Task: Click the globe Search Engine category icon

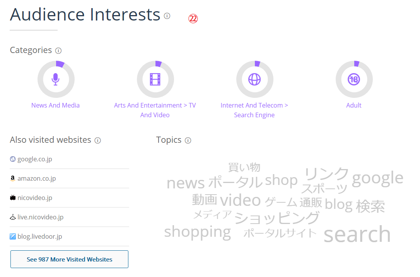Action: (x=254, y=79)
